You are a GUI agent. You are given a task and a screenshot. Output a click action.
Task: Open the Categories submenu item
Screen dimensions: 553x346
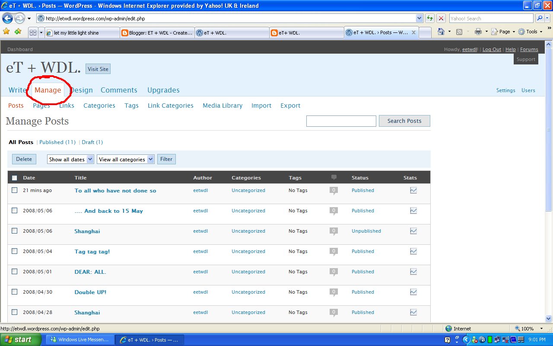click(99, 106)
